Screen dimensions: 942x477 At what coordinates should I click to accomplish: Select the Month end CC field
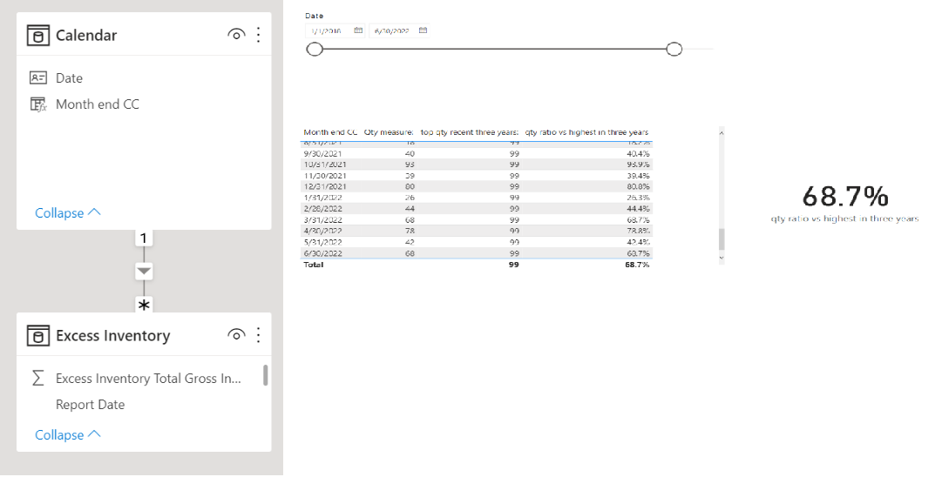[98, 104]
